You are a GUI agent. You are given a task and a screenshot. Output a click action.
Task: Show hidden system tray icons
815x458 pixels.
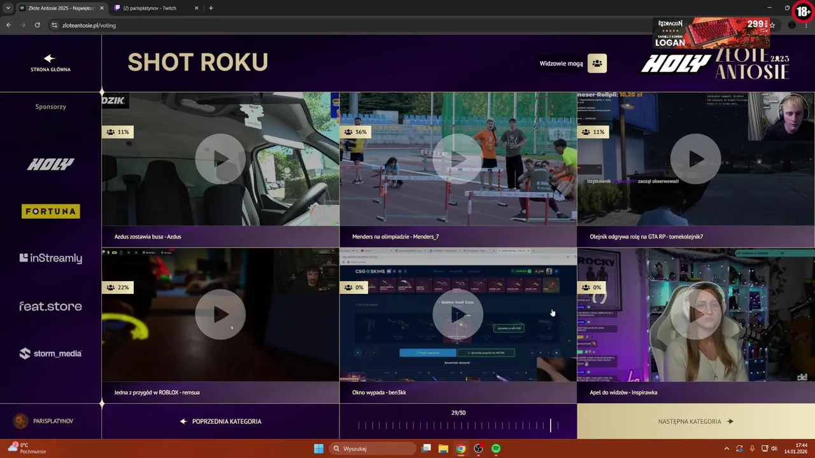[726, 448]
